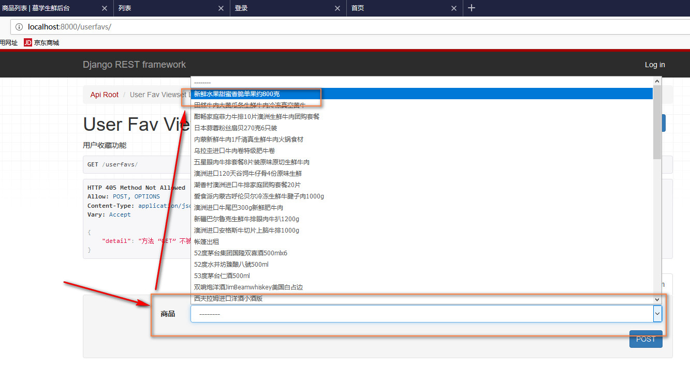Select 帐篷出租 option
This screenshot has height=384, width=690.
click(422, 241)
